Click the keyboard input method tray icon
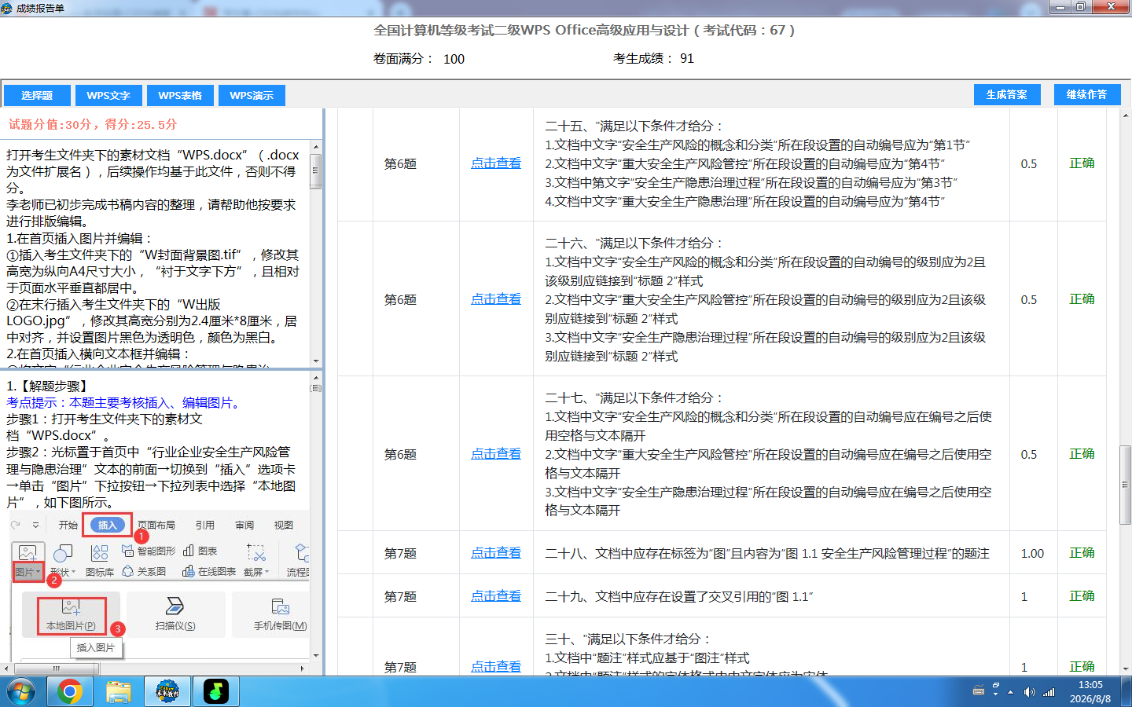 [979, 691]
